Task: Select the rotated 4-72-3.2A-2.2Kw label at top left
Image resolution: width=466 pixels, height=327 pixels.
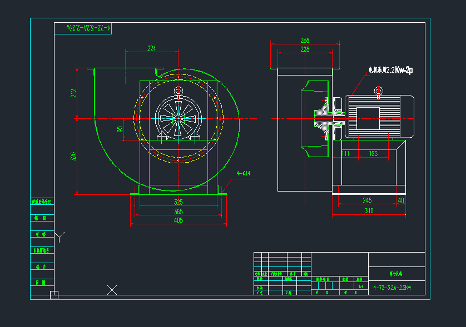Action: point(89,27)
